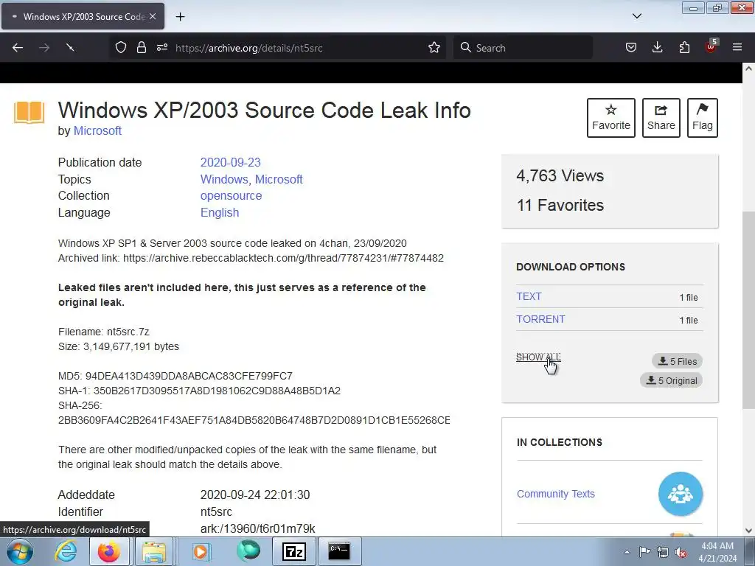
Task: Download the 5 Original button
Action: tap(671, 380)
